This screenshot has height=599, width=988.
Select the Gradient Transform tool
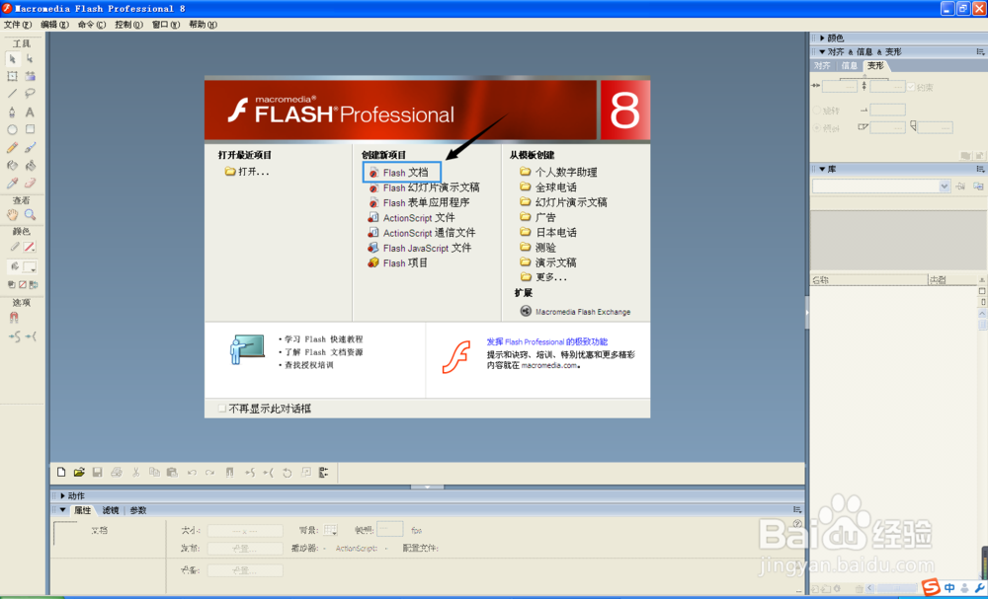[x=30, y=76]
